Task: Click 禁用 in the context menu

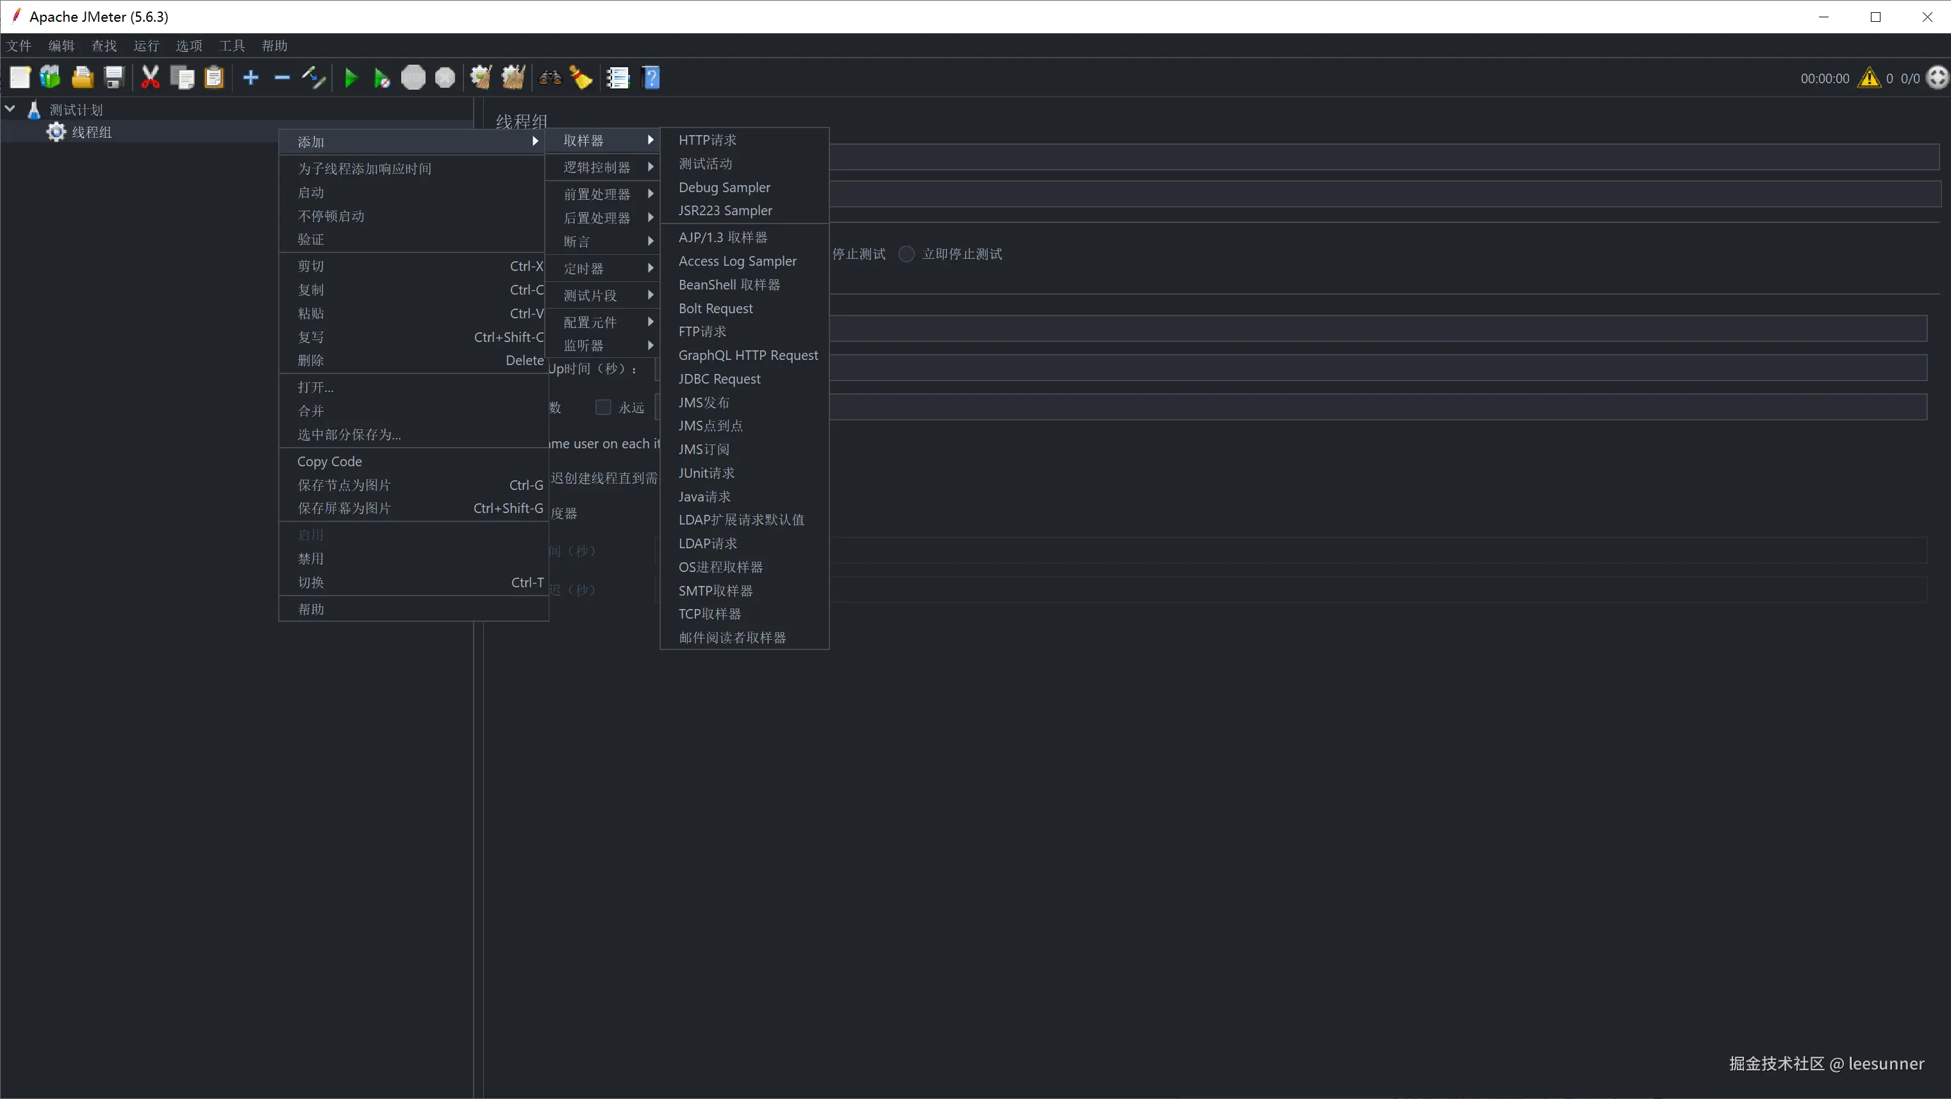Action: (x=310, y=558)
